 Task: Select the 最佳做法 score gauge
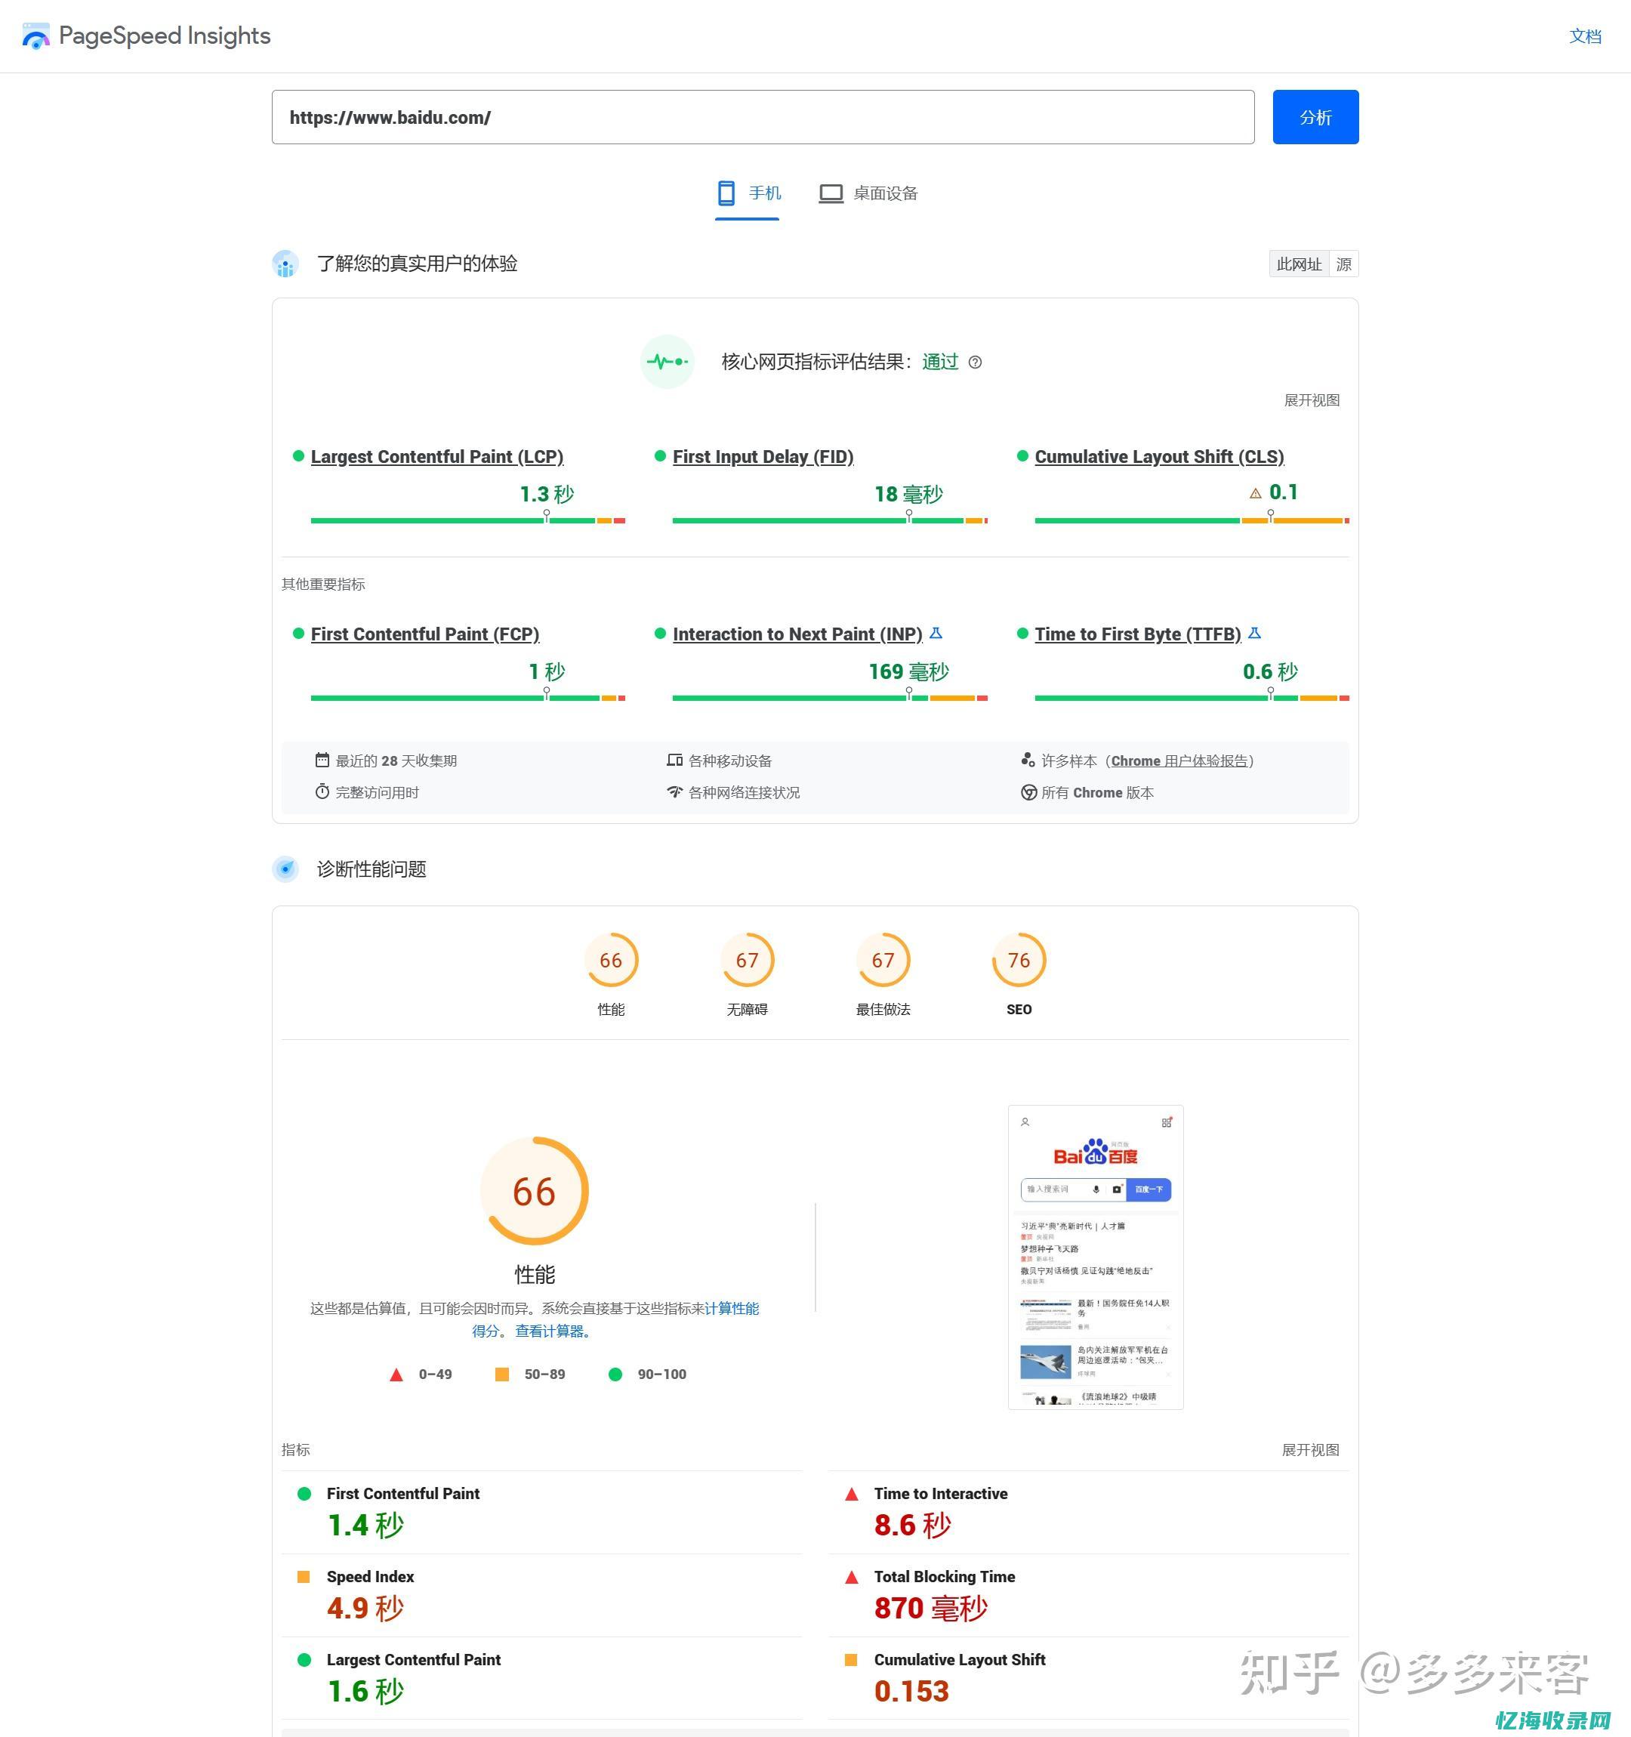point(883,960)
